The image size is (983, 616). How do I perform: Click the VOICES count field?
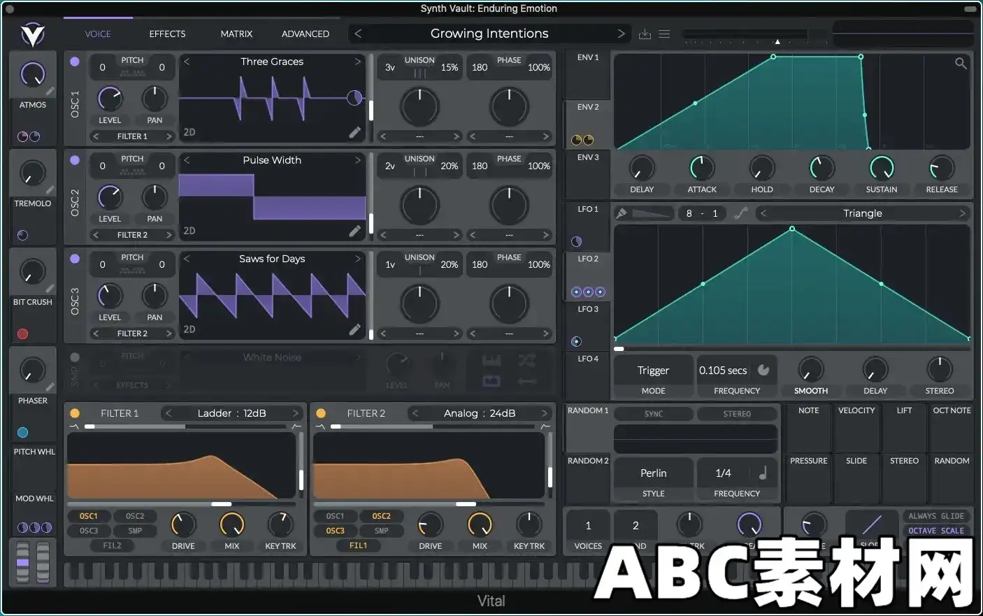coord(588,526)
